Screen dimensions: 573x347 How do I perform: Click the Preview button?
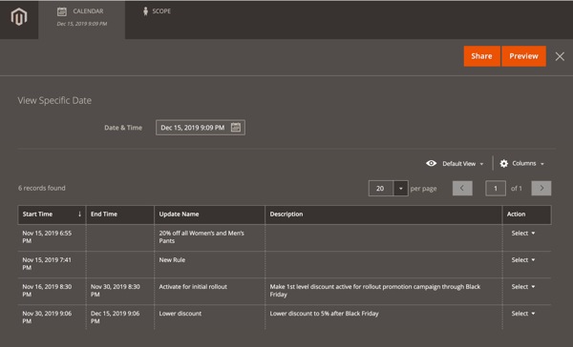point(523,56)
